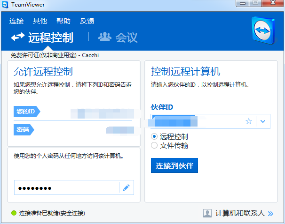Open the 帮助 menu
The image size is (285, 224).
tap(63, 21)
